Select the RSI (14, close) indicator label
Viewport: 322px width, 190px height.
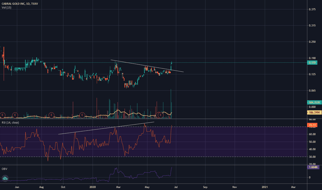(x=10, y=123)
